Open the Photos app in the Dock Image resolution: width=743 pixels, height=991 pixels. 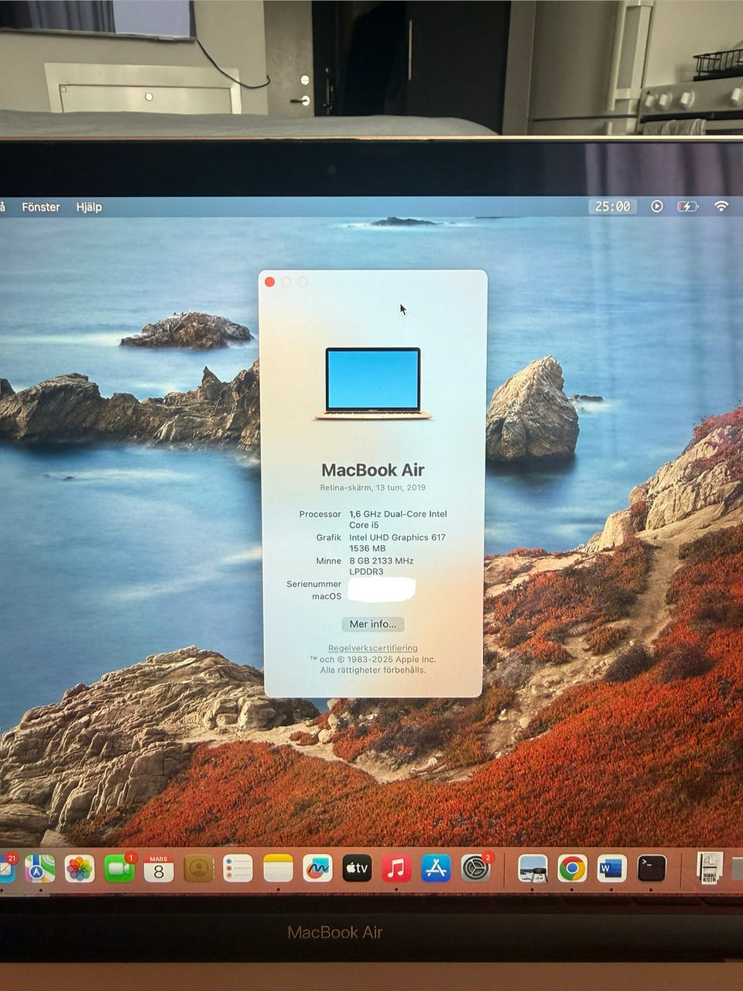tap(79, 869)
